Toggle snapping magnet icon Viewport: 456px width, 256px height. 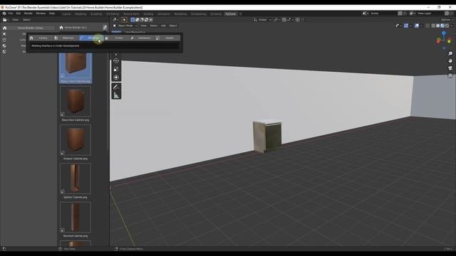click(x=284, y=20)
